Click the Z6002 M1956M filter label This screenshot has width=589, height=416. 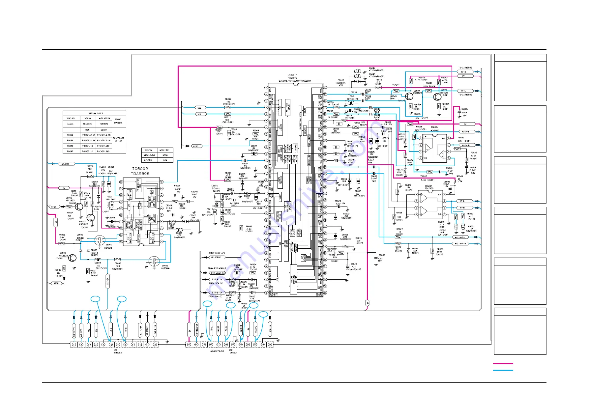(165, 267)
